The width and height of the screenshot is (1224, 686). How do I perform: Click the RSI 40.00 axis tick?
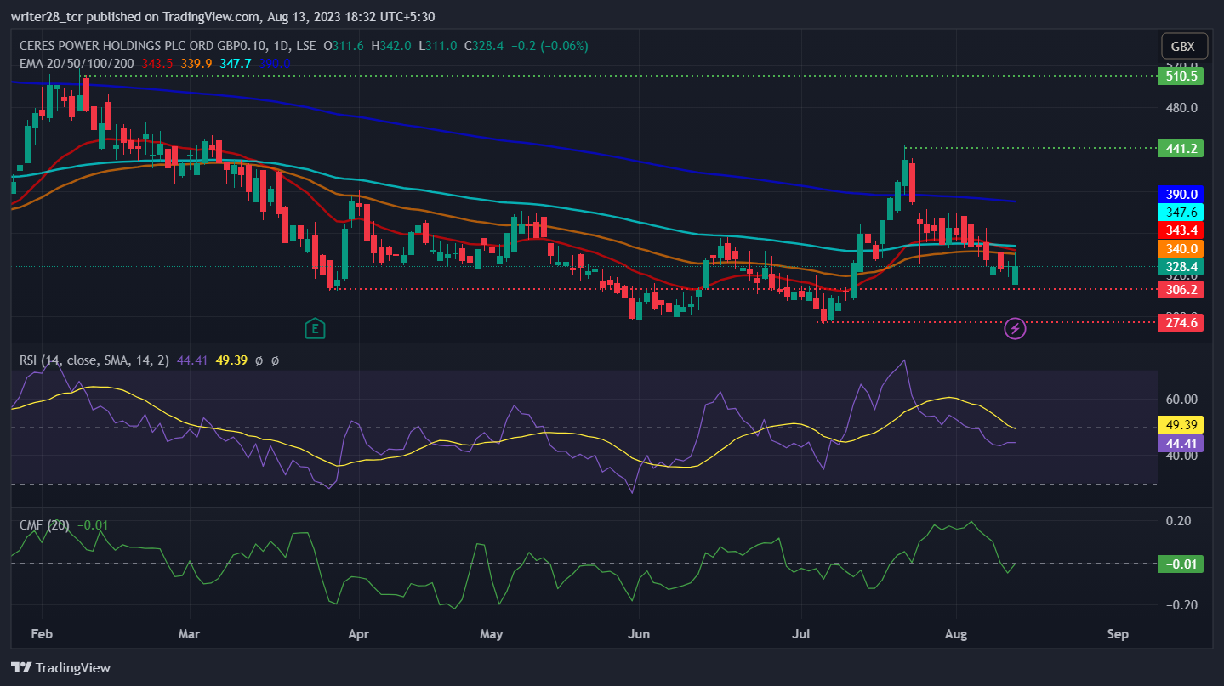click(x=1181, y=456)
